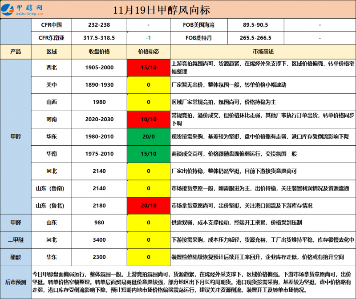Select the 关中 region cell
Screen dimensions: 356x299
[x=52, y=85]
